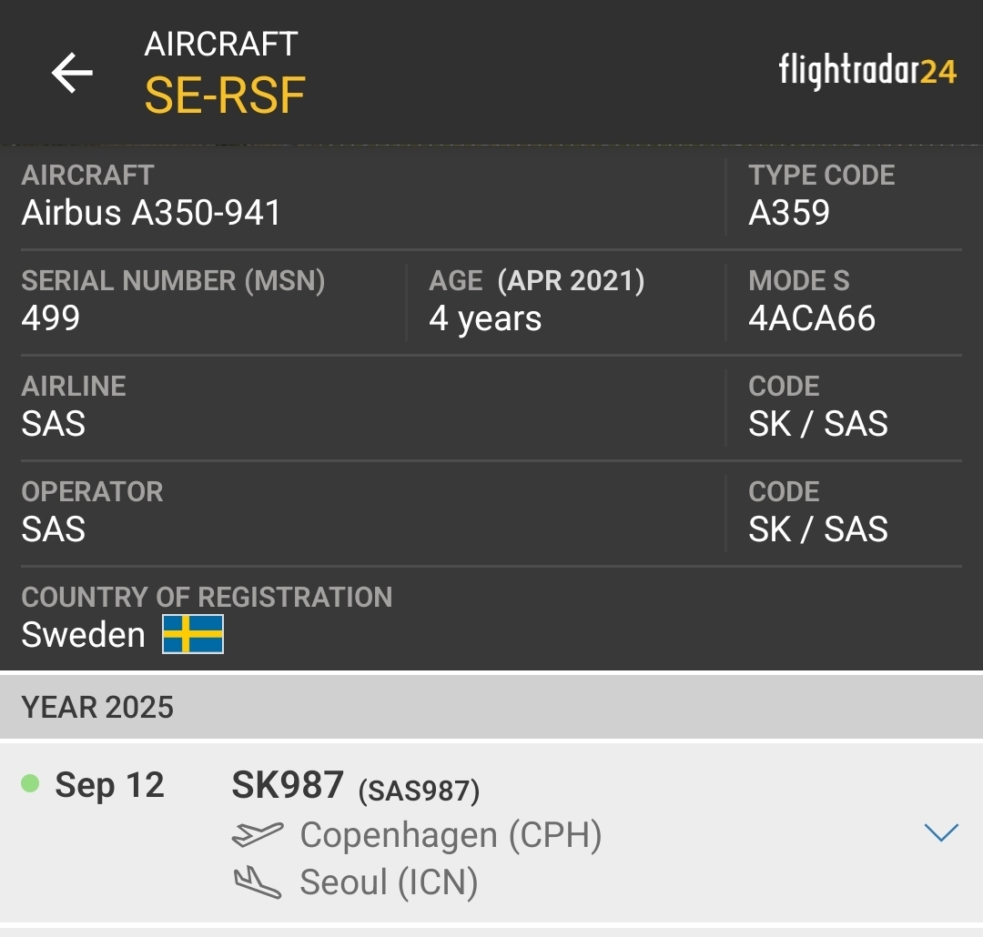Collapse the YEAR 2025 section
Image resolution: width=983 pixels, height=937 pixels.
coord(97,706)
